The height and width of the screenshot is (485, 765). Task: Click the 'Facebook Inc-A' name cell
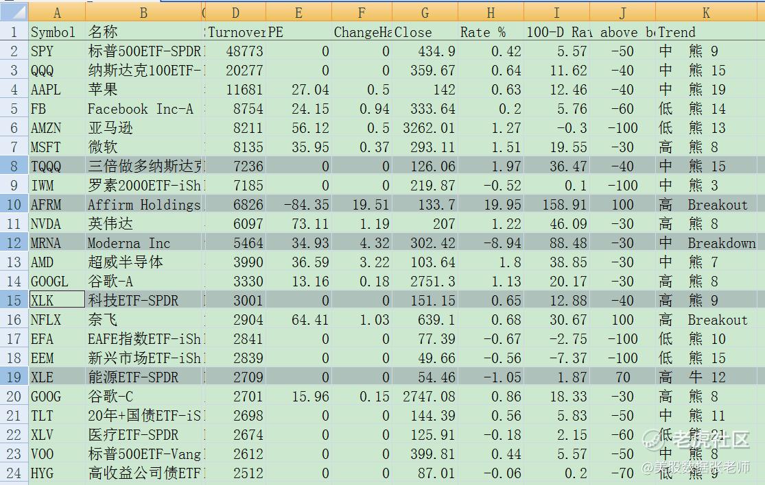click(143, 109)
